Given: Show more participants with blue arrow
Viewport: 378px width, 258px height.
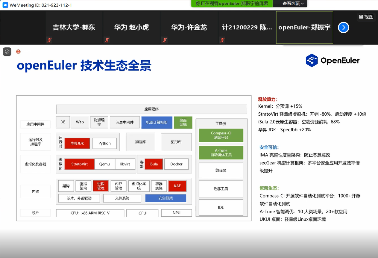Looking at the screenshot, I should 343,28.
